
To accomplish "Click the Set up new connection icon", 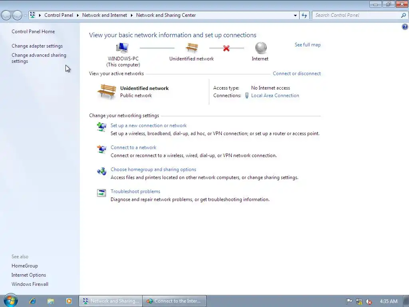I will coord(101,127).
